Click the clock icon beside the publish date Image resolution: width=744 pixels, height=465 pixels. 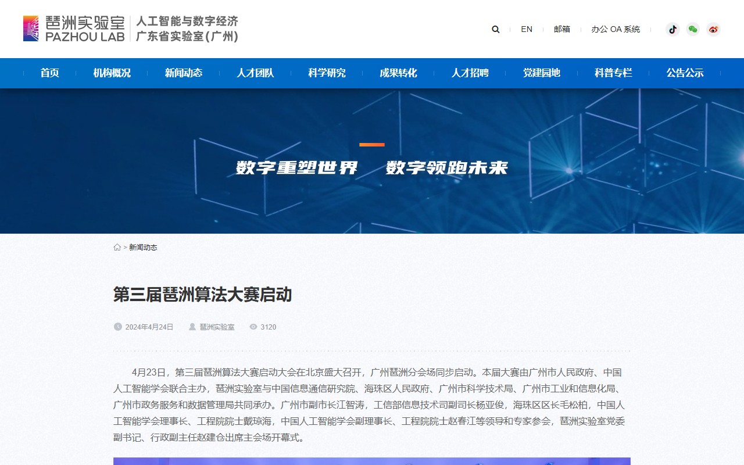pyautogui.click(x=117, y=327)
